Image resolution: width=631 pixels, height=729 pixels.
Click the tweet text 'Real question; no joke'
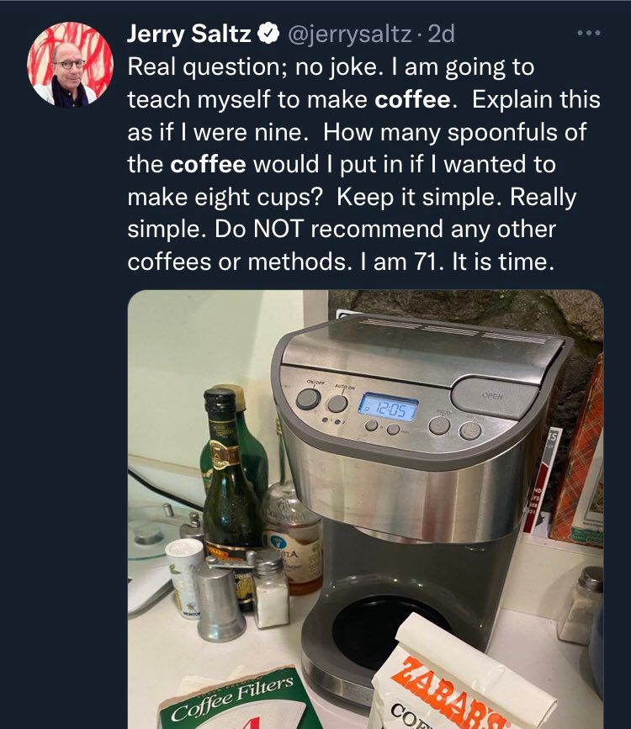252,67
